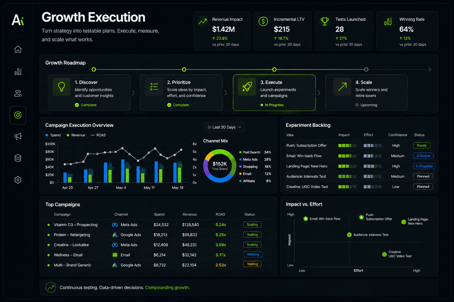Click impact bar for Creative: UGC Video Test
This screenshot has width=454, height=302.
click(x=347, y=187)
